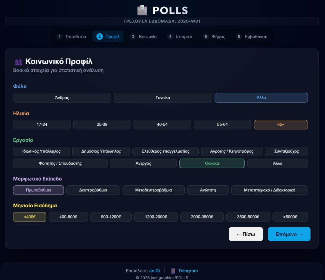This screenshot has height=280, width=325.
Task: Open the Κοινωνία step tab
Action: pos(144,37)
